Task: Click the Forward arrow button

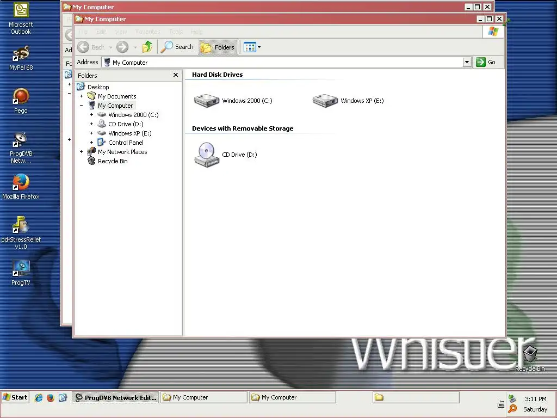Action: click(122, 47)
